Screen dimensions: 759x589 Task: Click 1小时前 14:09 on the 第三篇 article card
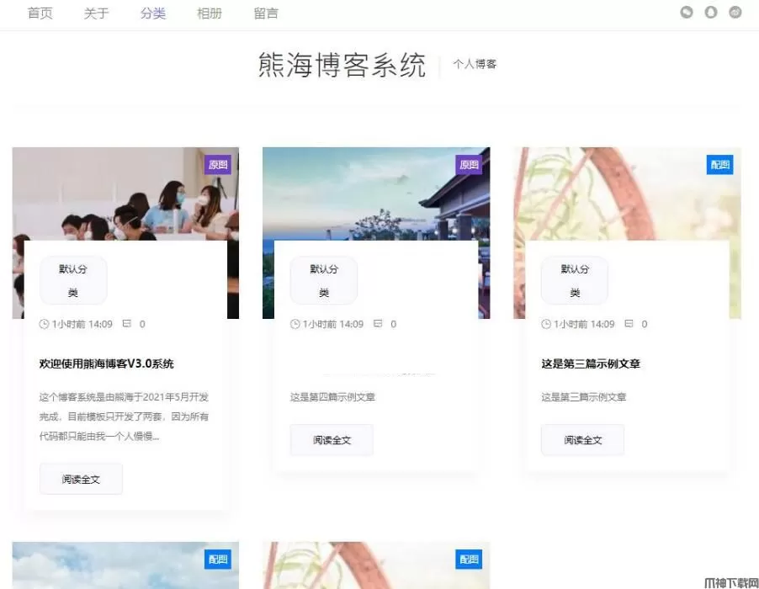584,324
